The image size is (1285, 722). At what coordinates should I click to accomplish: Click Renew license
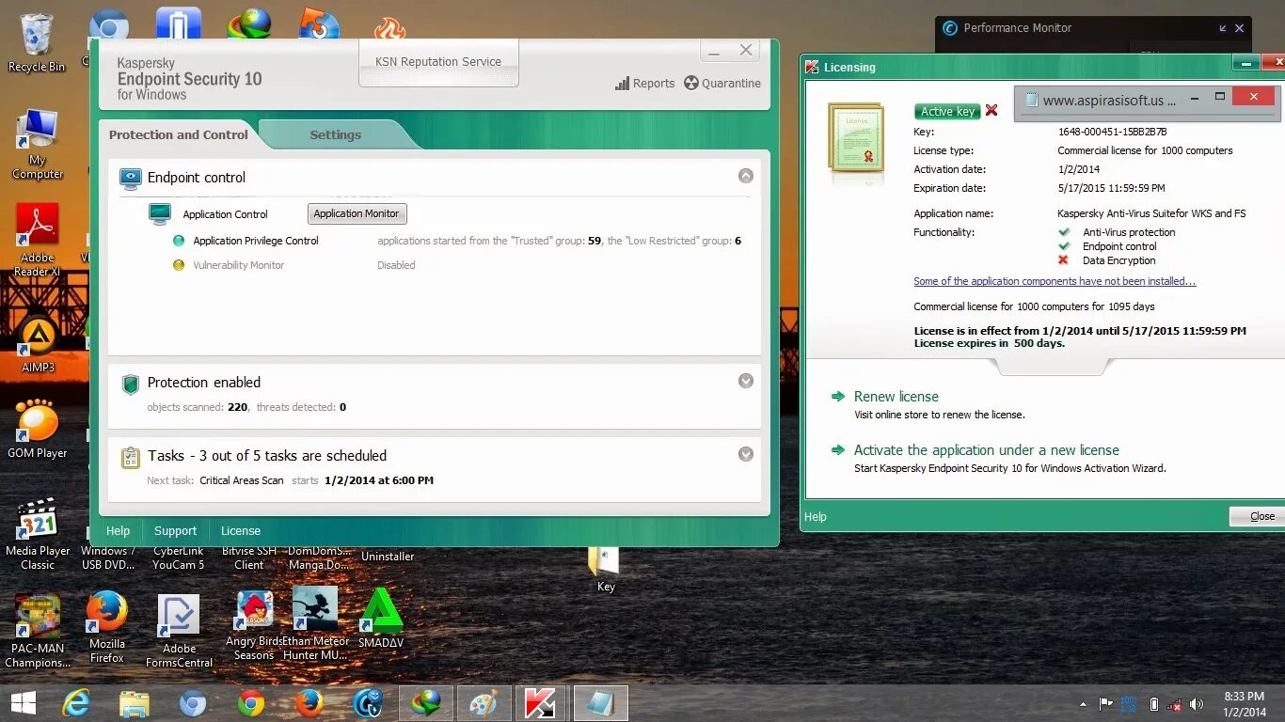pyautogui.click(x=896, y=397)
